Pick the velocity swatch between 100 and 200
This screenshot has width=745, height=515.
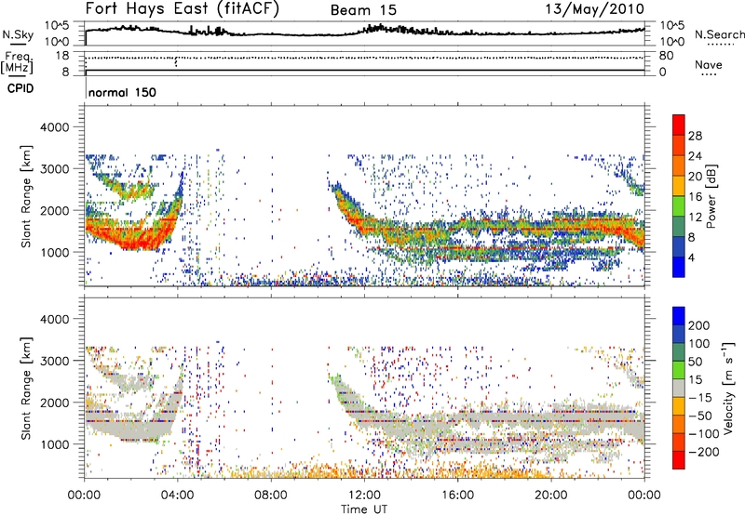pyautogui.click(x=679, y=334)
